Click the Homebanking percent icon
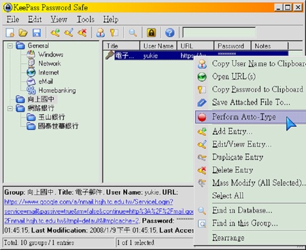The height and width of the screenshot is (250, 306). coord(31,90)
